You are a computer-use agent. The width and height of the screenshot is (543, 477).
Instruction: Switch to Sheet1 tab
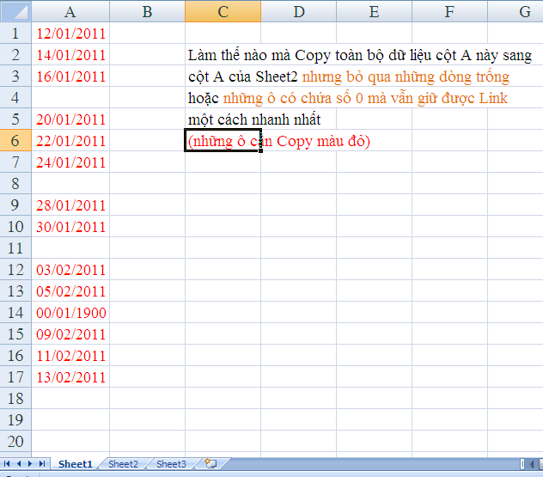(75, 464)
